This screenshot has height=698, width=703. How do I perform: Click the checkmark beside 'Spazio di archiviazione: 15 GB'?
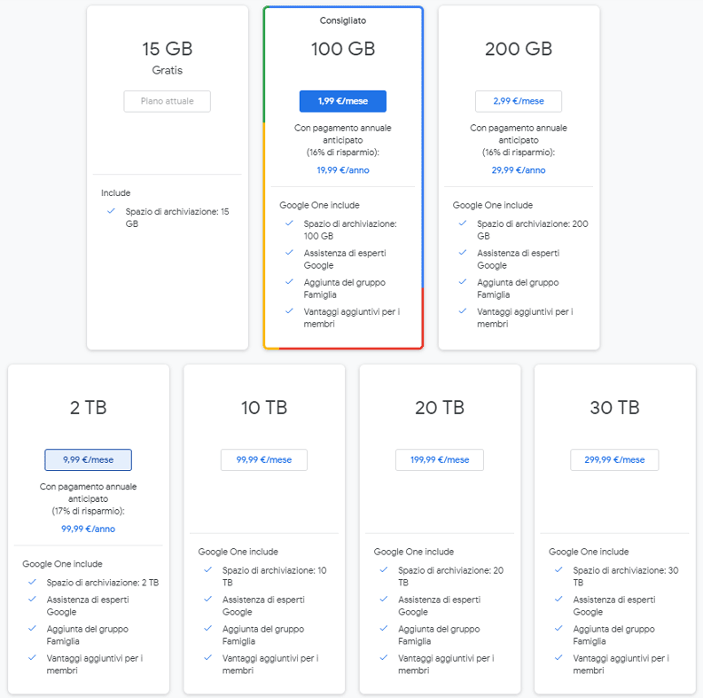111,211
